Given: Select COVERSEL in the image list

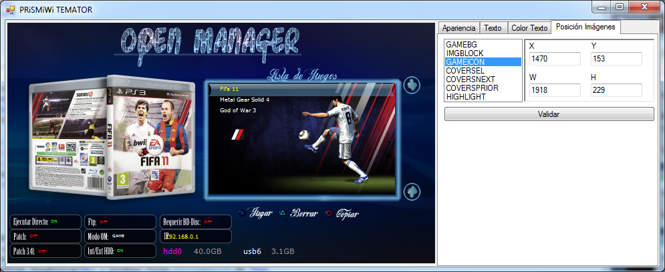Looking at the screenshot, I should 483,70.
